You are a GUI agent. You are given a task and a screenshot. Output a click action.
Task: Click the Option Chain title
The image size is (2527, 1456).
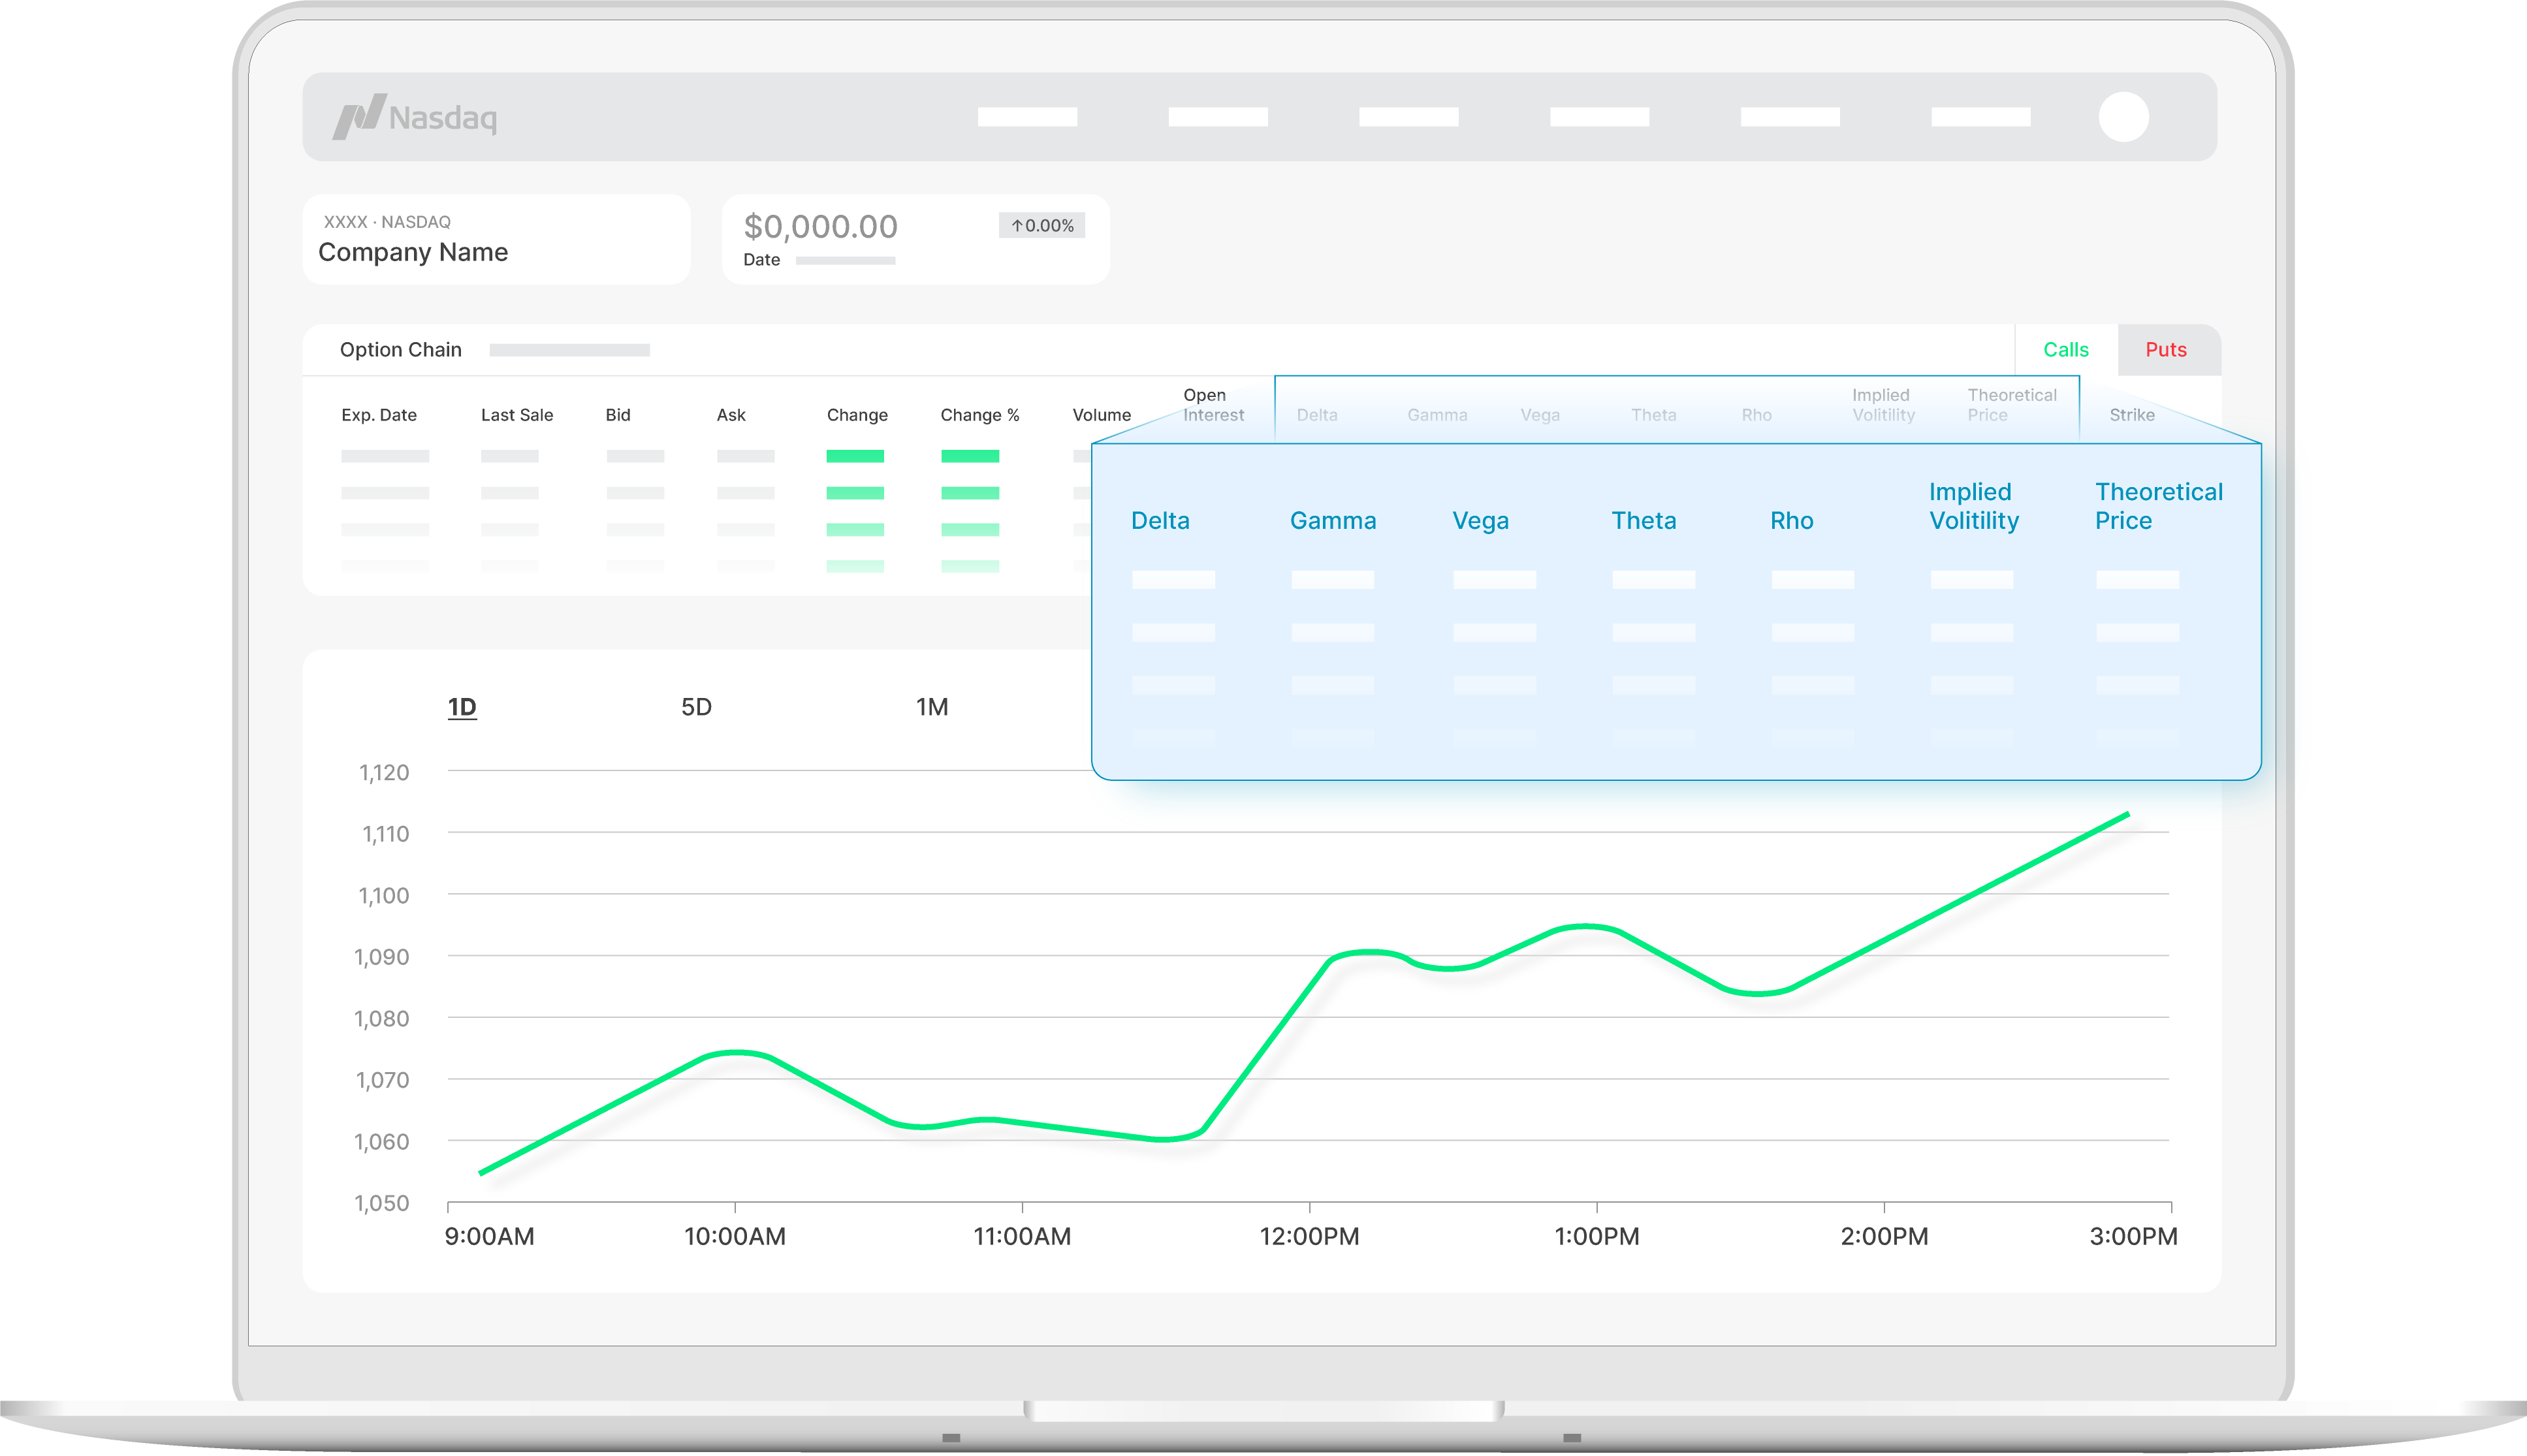point(400,350)
